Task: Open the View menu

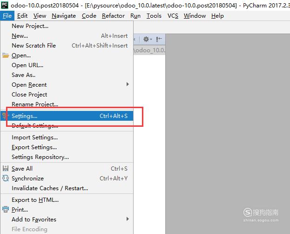Action: (40, 16)
